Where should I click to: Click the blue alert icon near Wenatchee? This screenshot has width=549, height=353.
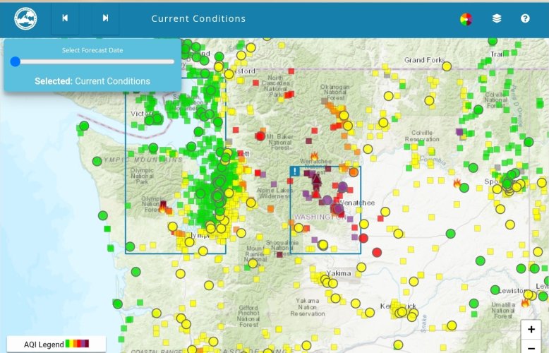[295, 172]
